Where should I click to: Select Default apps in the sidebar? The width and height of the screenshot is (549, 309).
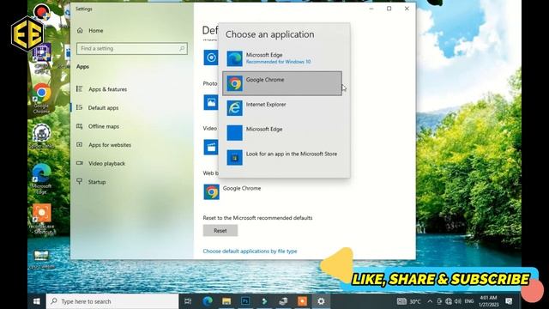103,108
